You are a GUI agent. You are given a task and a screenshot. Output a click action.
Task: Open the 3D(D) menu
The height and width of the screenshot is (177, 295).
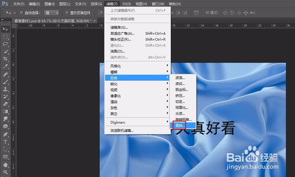[126, 4]
